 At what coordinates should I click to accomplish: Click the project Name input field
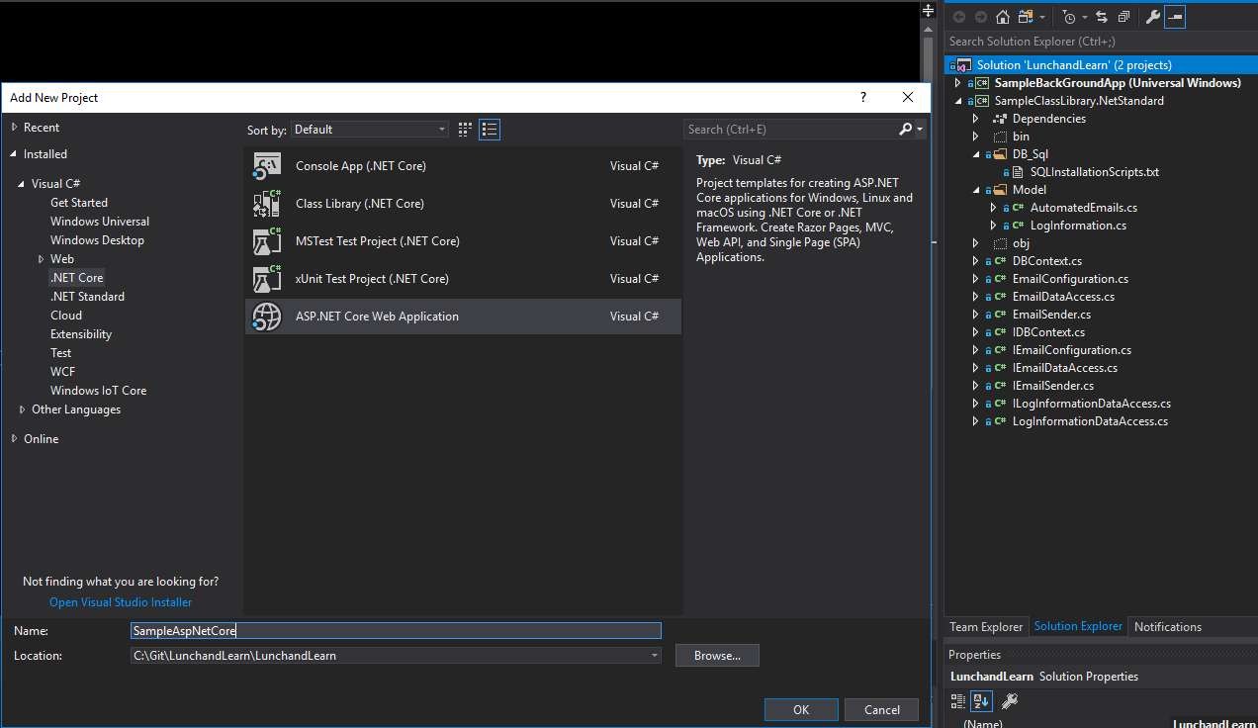pyautogui.click(x=396, y=630)
